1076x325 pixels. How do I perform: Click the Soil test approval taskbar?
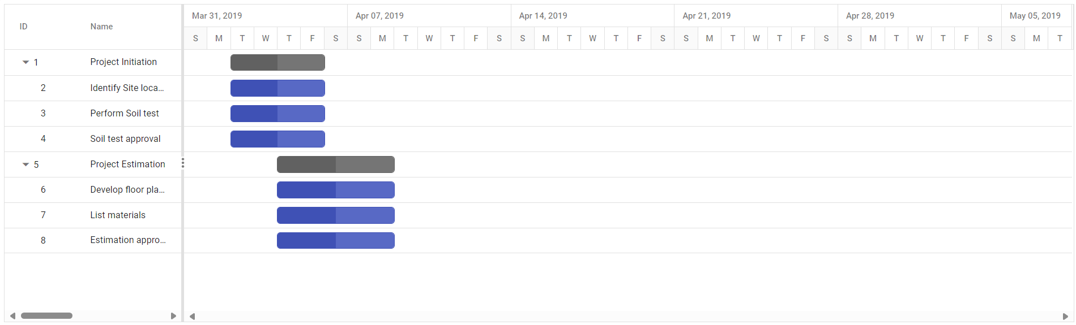[x=277, y=139]
